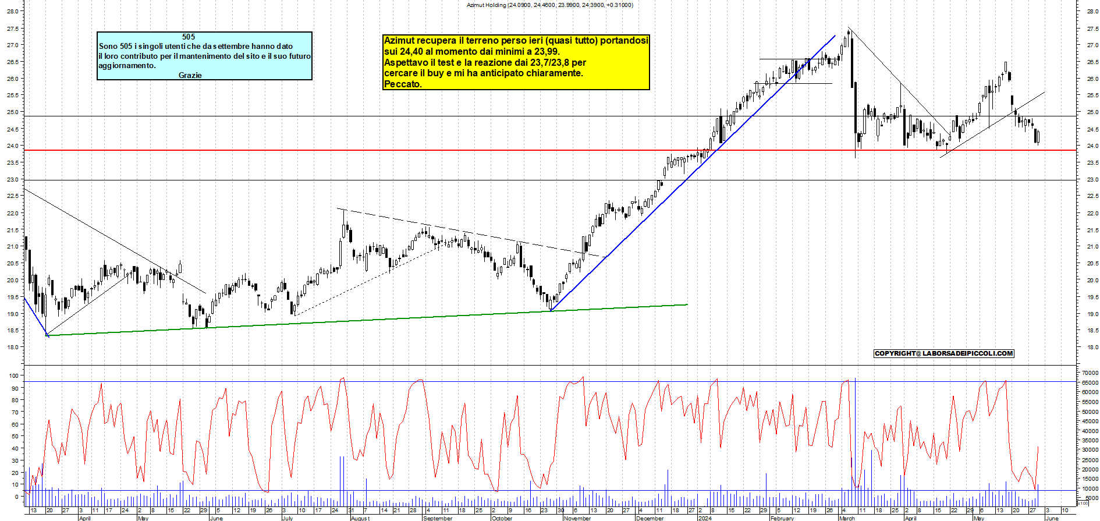Click the Azimut Holding chart title text

point(549,5)
